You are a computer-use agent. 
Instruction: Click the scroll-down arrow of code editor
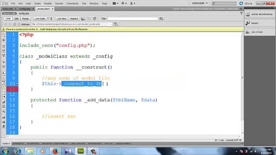click(242, 133)
